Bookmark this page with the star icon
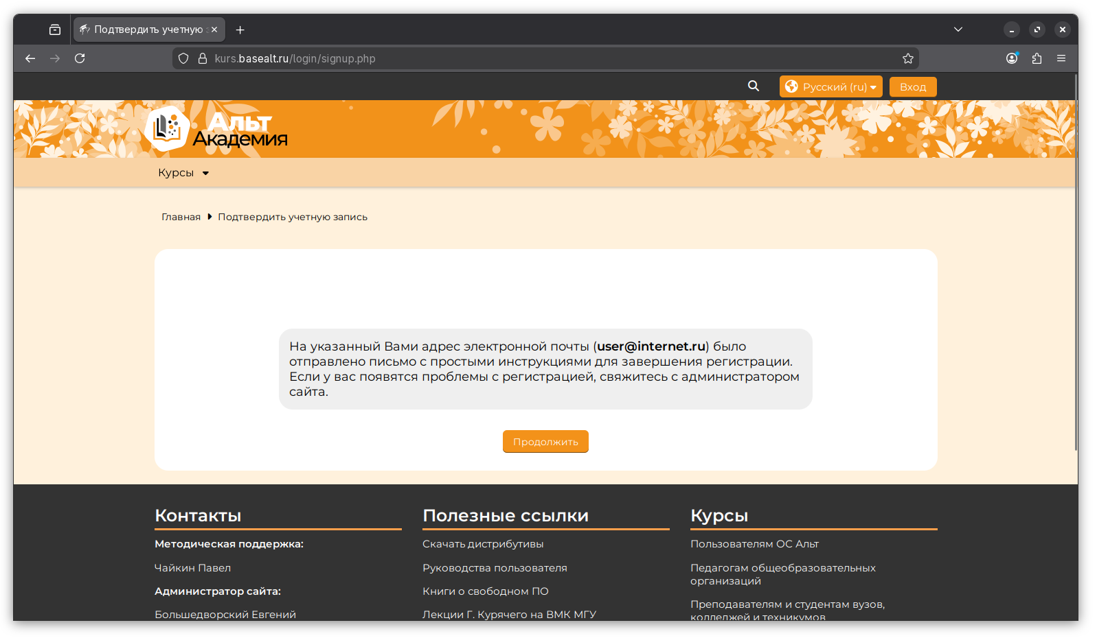Image resolution: width=1097 pixels, height=638 pixels. point(907,58)
